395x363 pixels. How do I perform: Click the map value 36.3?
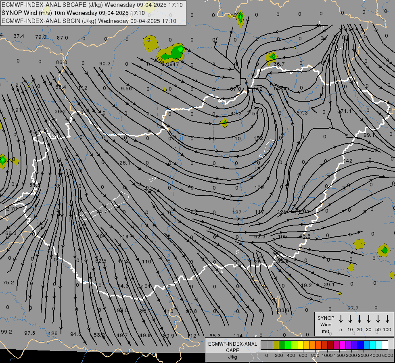click(60, 112)
